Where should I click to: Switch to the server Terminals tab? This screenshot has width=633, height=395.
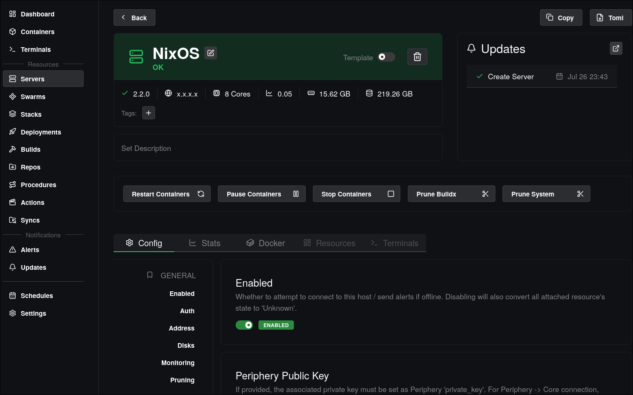394,243
